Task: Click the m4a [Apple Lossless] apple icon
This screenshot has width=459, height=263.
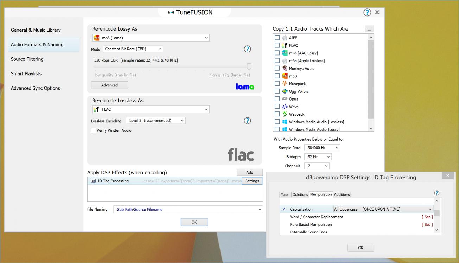Action: click(285, 61)
